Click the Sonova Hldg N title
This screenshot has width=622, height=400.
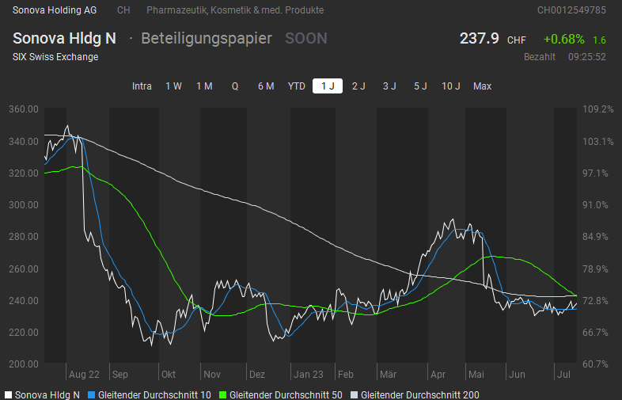[x=64, y=39]
